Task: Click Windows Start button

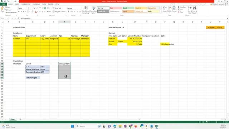Action: 72,126
